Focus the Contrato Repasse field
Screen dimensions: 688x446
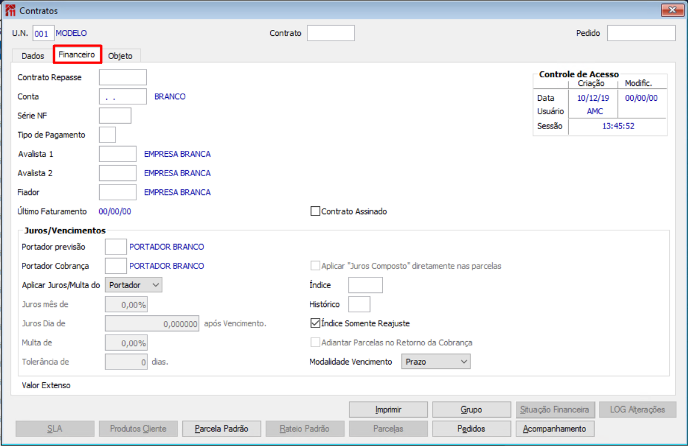tap(123, 77)
